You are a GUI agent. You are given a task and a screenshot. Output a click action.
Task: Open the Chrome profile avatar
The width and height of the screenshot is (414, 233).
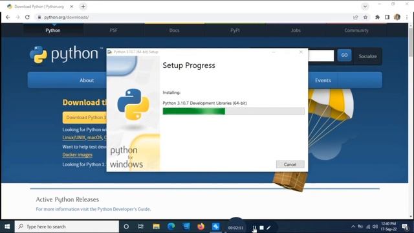[397, 17]
